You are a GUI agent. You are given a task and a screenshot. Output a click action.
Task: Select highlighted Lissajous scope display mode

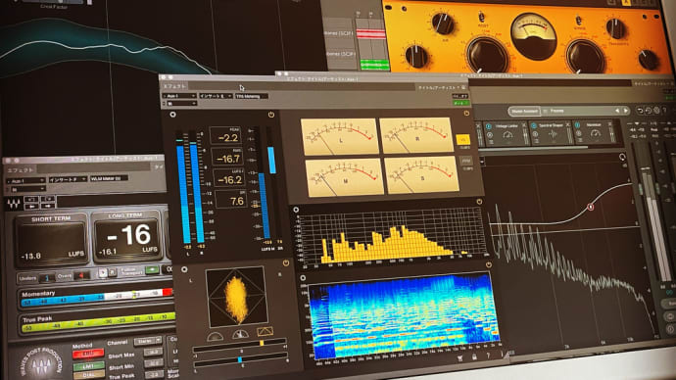click(x=265, y=332)
